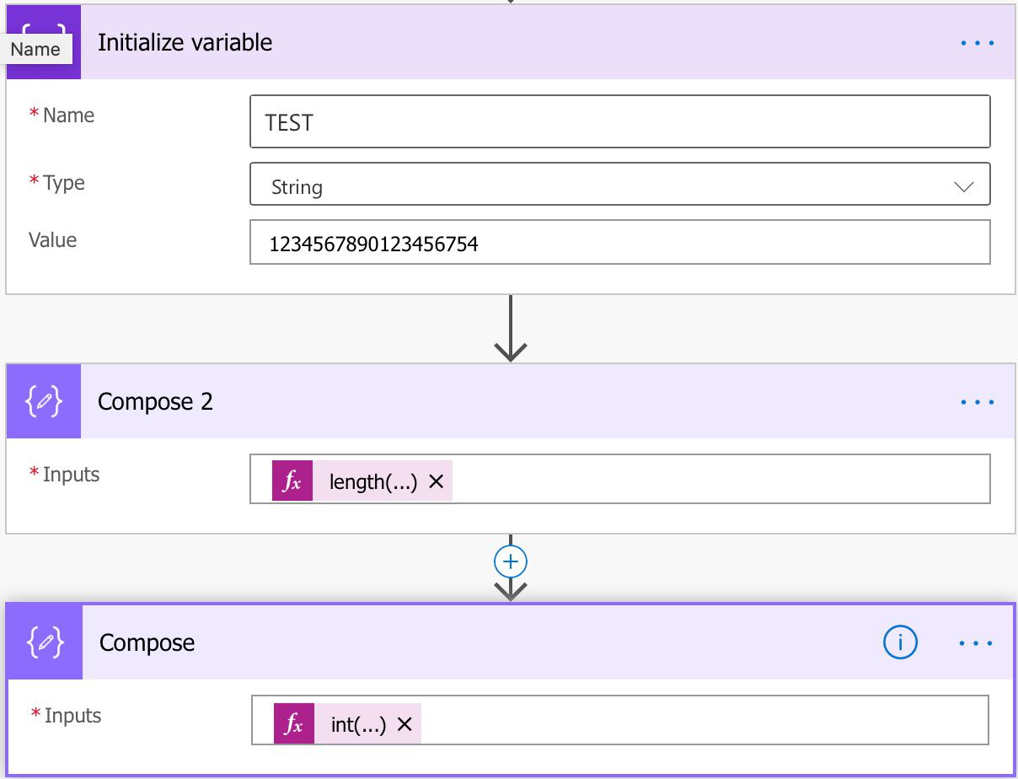Select the Compose 2 action icon
Image resolution: width=1018 pixels, height=779 pixels.
pyautogui.click(x=42, y=401)
